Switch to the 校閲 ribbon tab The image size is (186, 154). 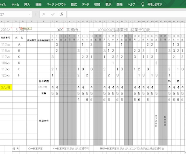97,4
